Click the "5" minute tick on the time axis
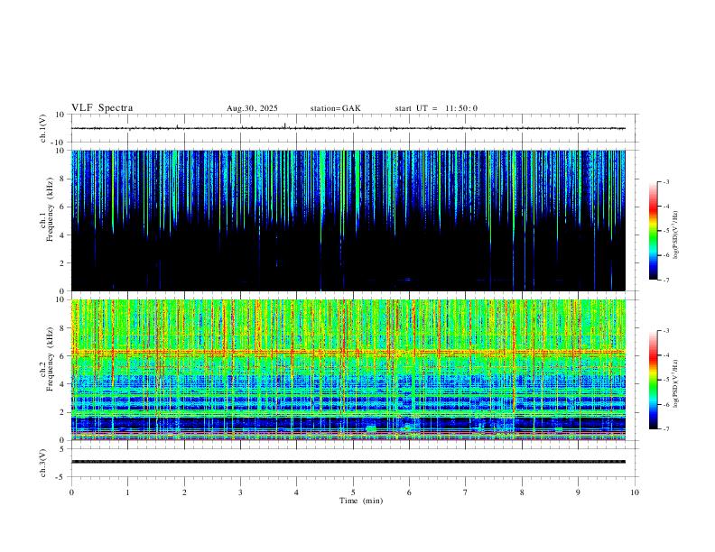The height and width of the screenshot is (552, 715). pyautogui.click(x=353, y=492)
